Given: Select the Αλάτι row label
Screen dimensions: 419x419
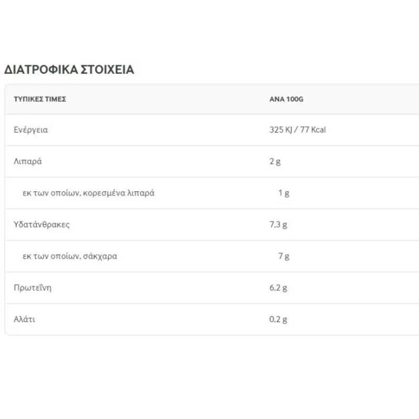Looking at the screenshot, I should point(24,319).
